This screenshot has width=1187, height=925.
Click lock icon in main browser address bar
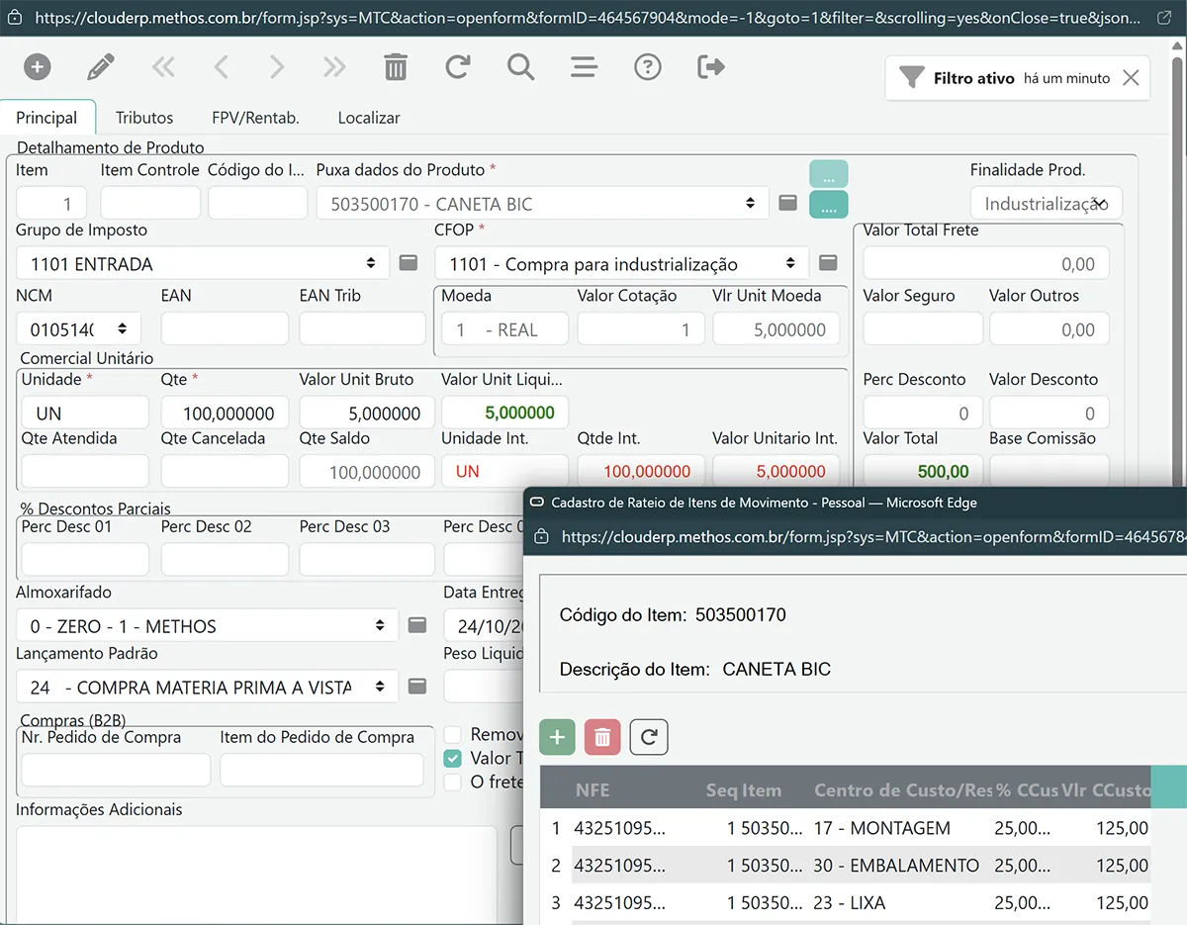[x=14, y=18]
